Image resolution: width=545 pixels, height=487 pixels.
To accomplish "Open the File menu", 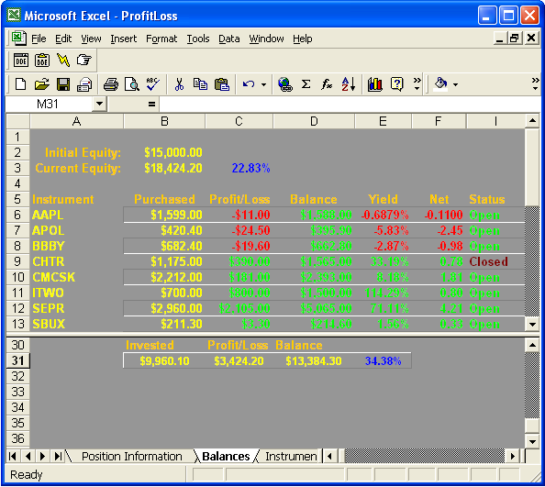I will pos(39,39).
